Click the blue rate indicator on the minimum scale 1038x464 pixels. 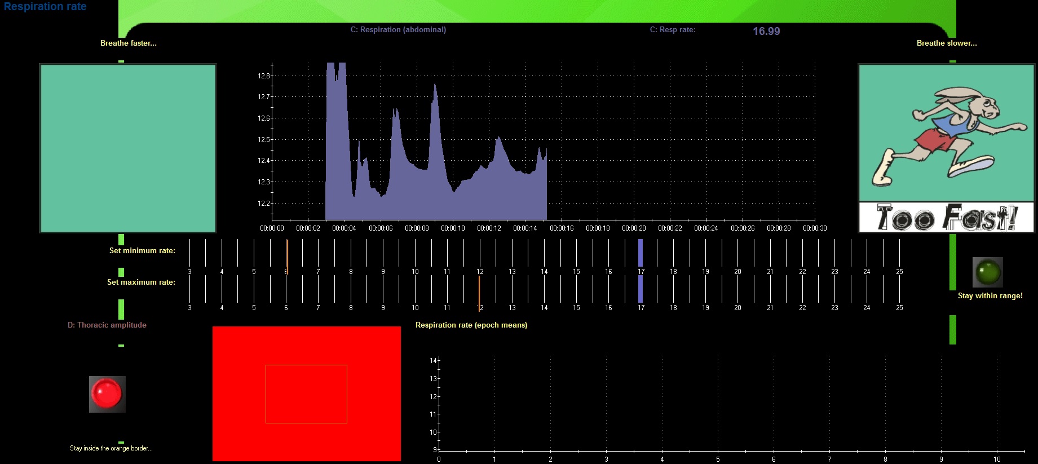[x=641, y=253]
